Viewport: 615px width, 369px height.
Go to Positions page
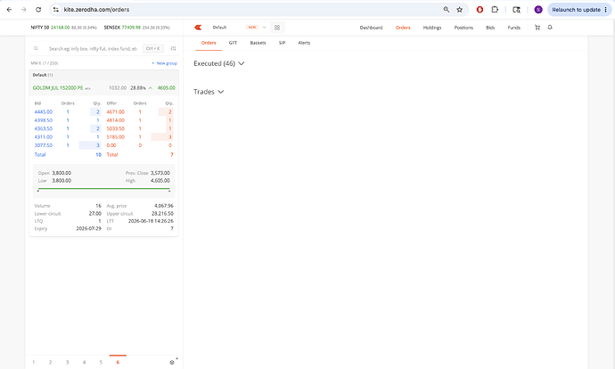(x=463, y=28)
